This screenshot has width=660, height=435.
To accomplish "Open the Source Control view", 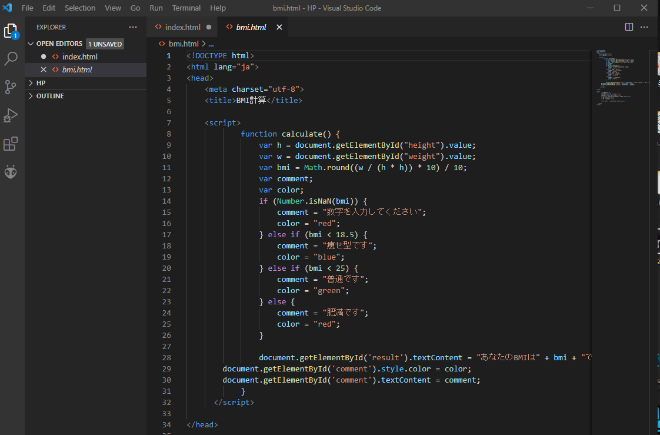I will click(x=12, y=87).
